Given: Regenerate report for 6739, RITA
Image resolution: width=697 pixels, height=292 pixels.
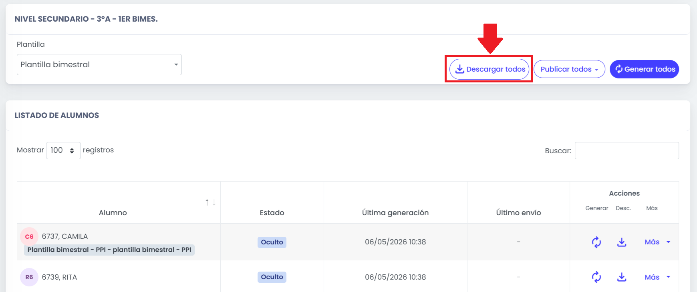Looking at the screenshot, I should (596, 277).
